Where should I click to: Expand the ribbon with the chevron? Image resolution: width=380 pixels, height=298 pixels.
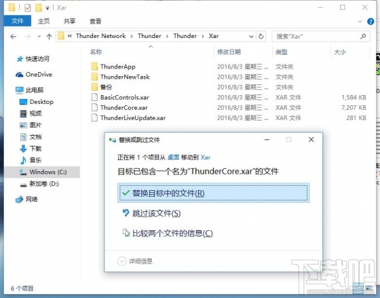(x=360, y=22)
